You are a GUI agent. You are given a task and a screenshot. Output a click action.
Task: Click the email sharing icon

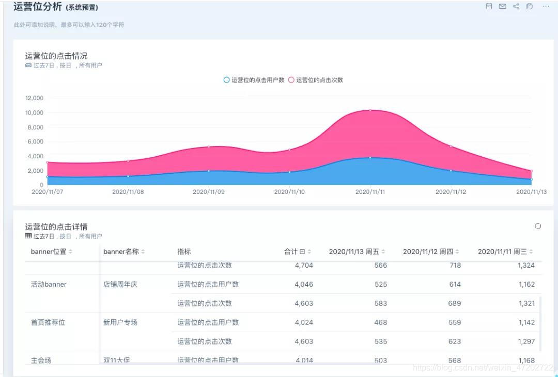click(502, 7)
